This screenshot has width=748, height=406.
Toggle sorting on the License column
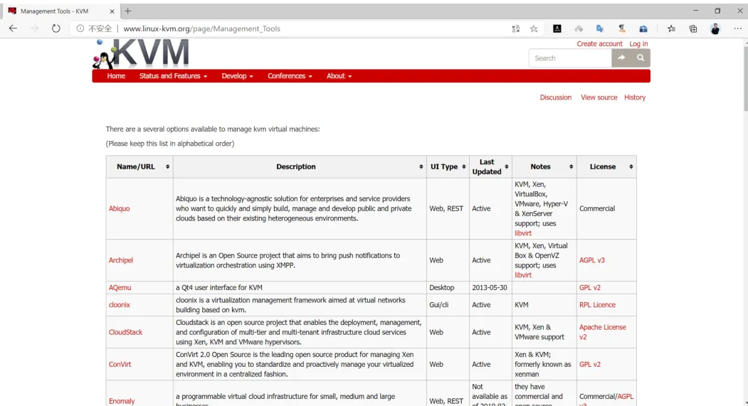tap(631, 167)
